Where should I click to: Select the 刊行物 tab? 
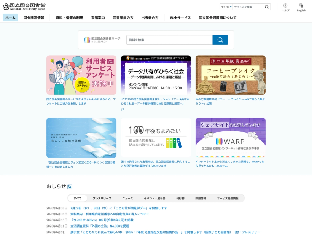tap(180, 198)
